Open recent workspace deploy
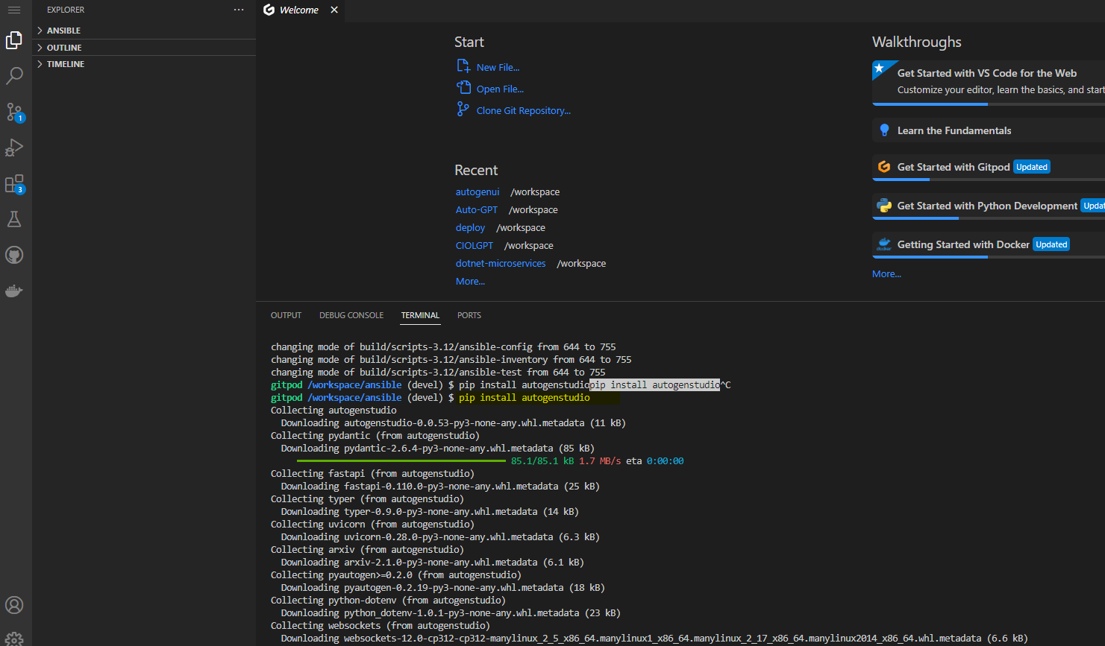 point(470,227)
